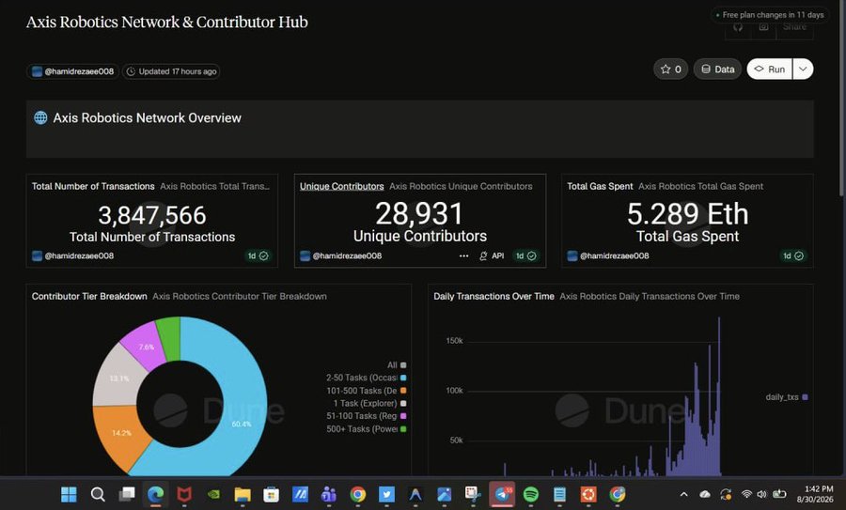846x510 pixels.
Task: Click the tallest bar in daily transactions chart
Action: pyautogui.click(x=719, y=396)
